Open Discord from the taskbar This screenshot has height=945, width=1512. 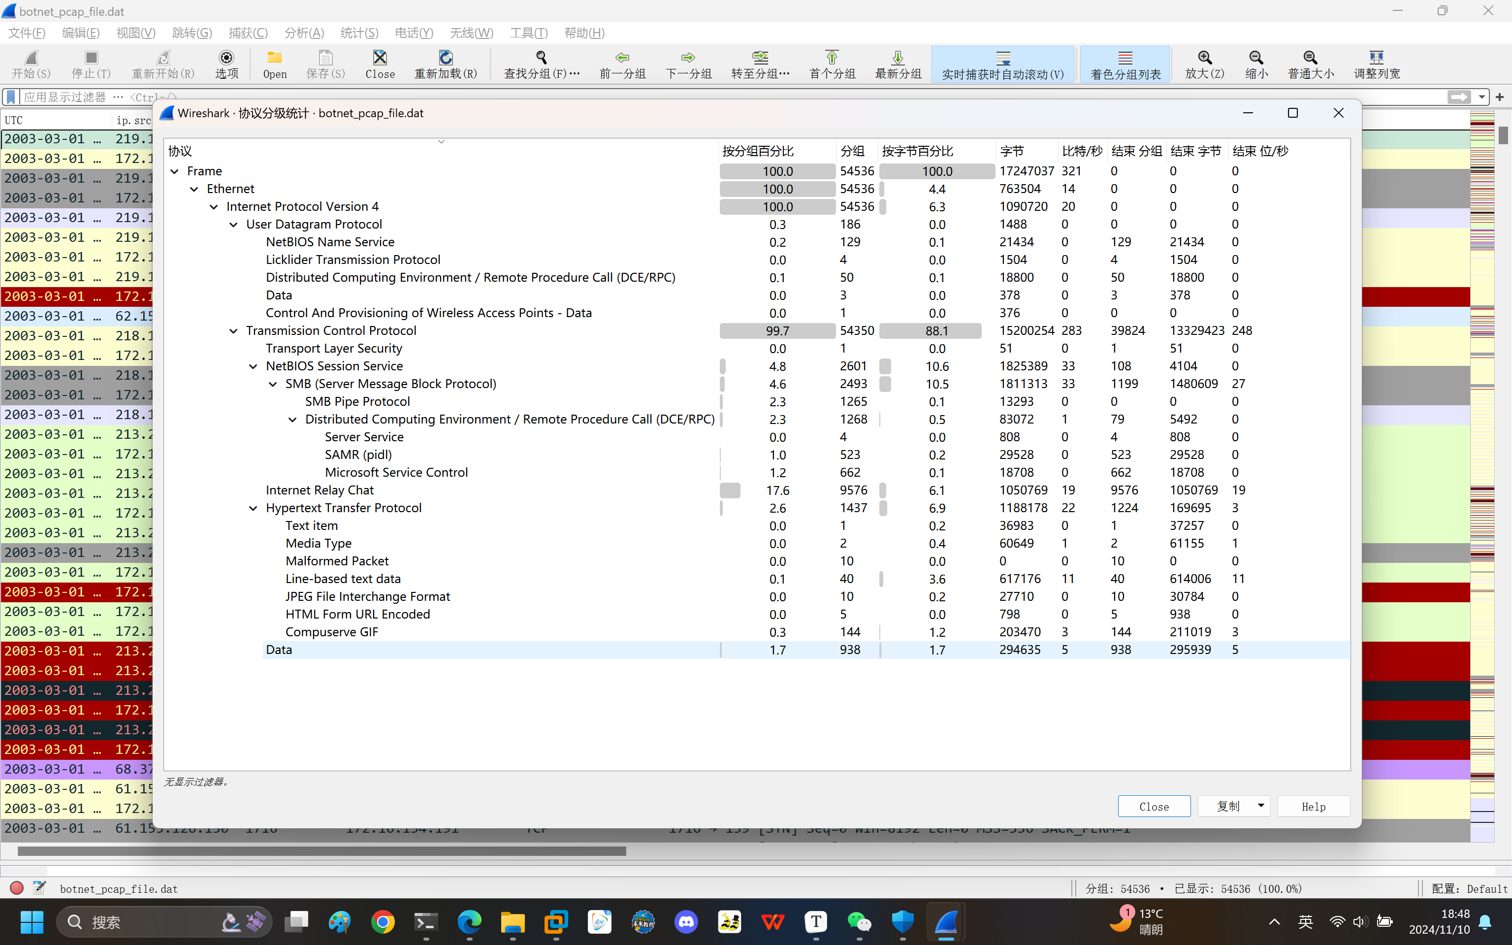coord(686,922)
